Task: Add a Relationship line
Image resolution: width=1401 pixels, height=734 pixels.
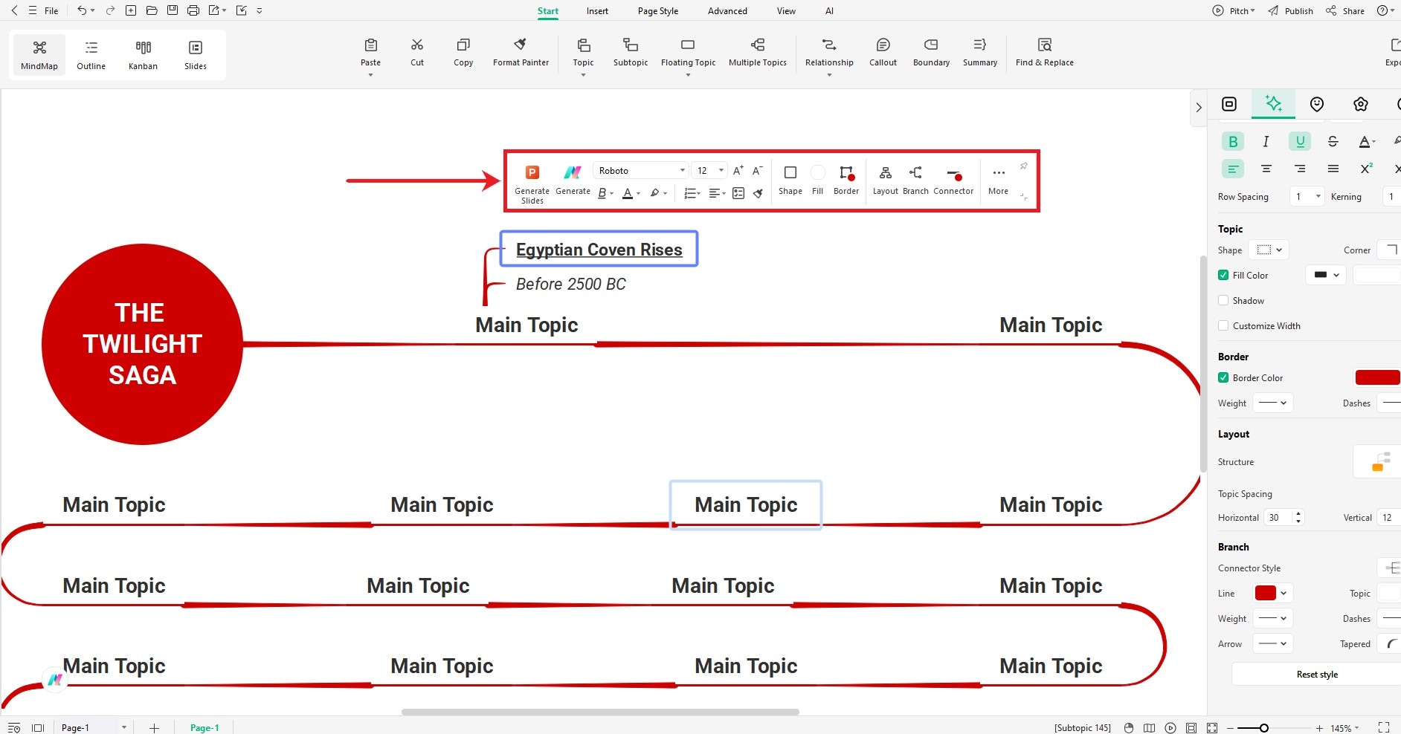Action: [x=829, y=52]
